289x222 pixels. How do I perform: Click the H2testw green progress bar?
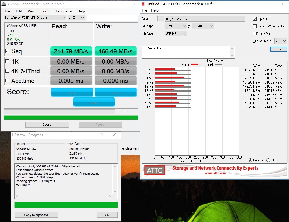(x=66, y=205)
